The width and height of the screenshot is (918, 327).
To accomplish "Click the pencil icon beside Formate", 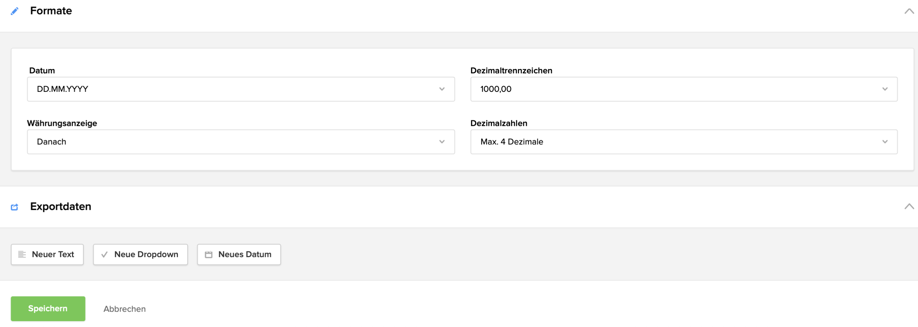I will (15, 11).
